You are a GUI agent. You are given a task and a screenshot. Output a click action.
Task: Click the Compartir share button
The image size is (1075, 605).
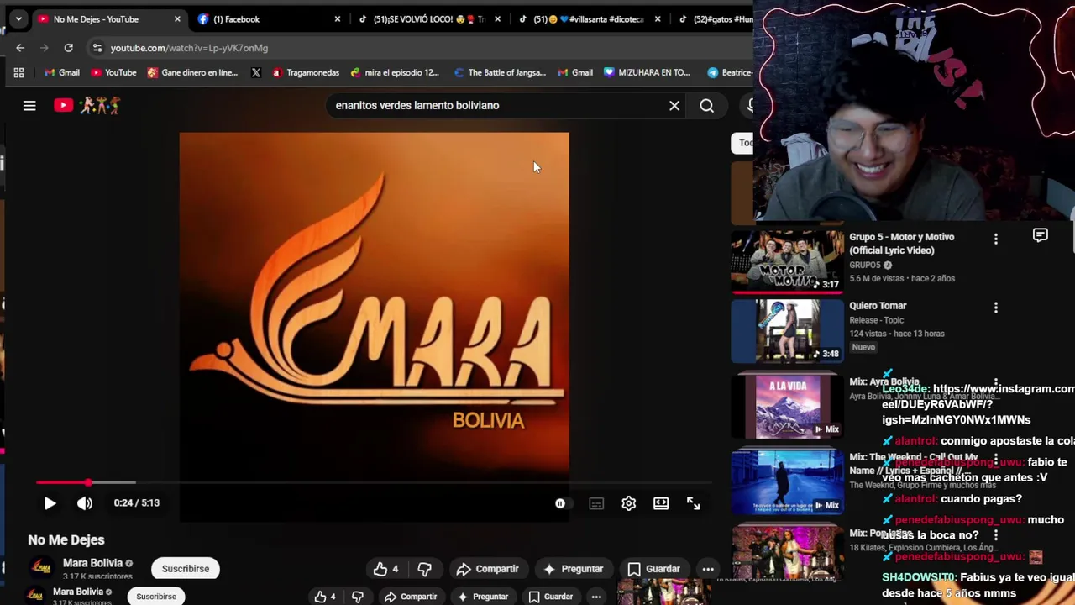pos(488,569)
